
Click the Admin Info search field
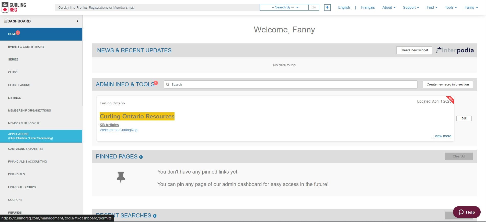[291, 84]
